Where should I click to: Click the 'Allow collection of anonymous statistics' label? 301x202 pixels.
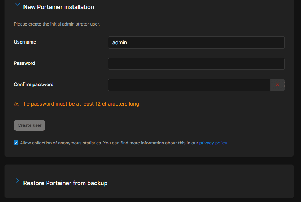click(x=61, y=143)
